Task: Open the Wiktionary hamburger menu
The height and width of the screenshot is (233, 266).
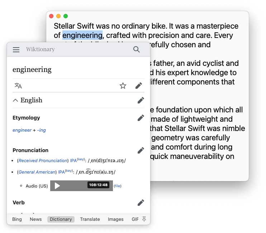Action: coord(16,50)
